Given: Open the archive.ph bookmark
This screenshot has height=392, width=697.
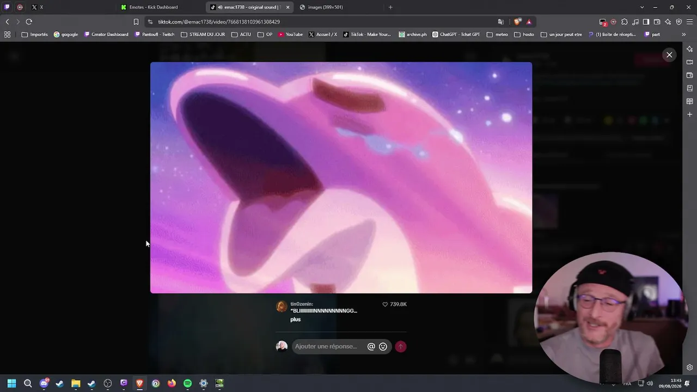Looking at the screenshot, I should (413, 34).
